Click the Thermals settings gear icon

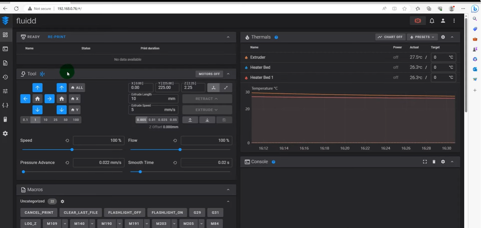[443, 37]
